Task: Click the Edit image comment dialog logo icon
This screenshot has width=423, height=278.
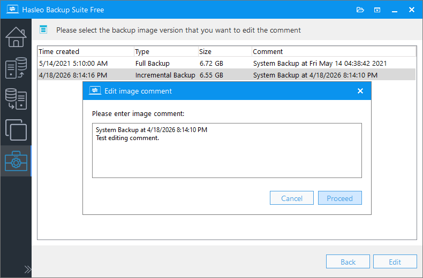Action: click(x=95, y=91)
